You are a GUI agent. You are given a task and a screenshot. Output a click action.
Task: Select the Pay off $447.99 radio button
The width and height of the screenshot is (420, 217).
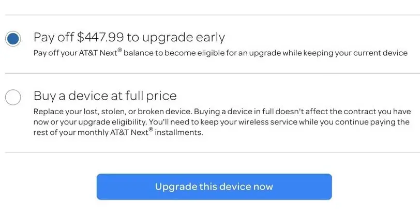pos(13,38)
